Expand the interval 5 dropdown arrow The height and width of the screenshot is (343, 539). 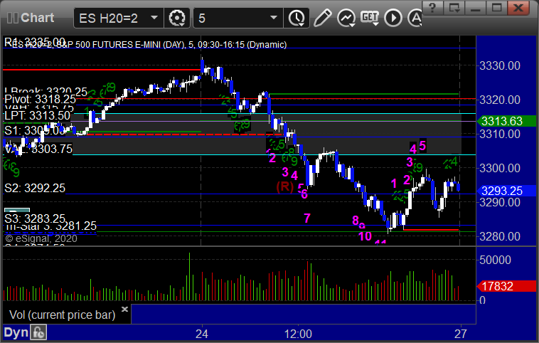point(274,18)
